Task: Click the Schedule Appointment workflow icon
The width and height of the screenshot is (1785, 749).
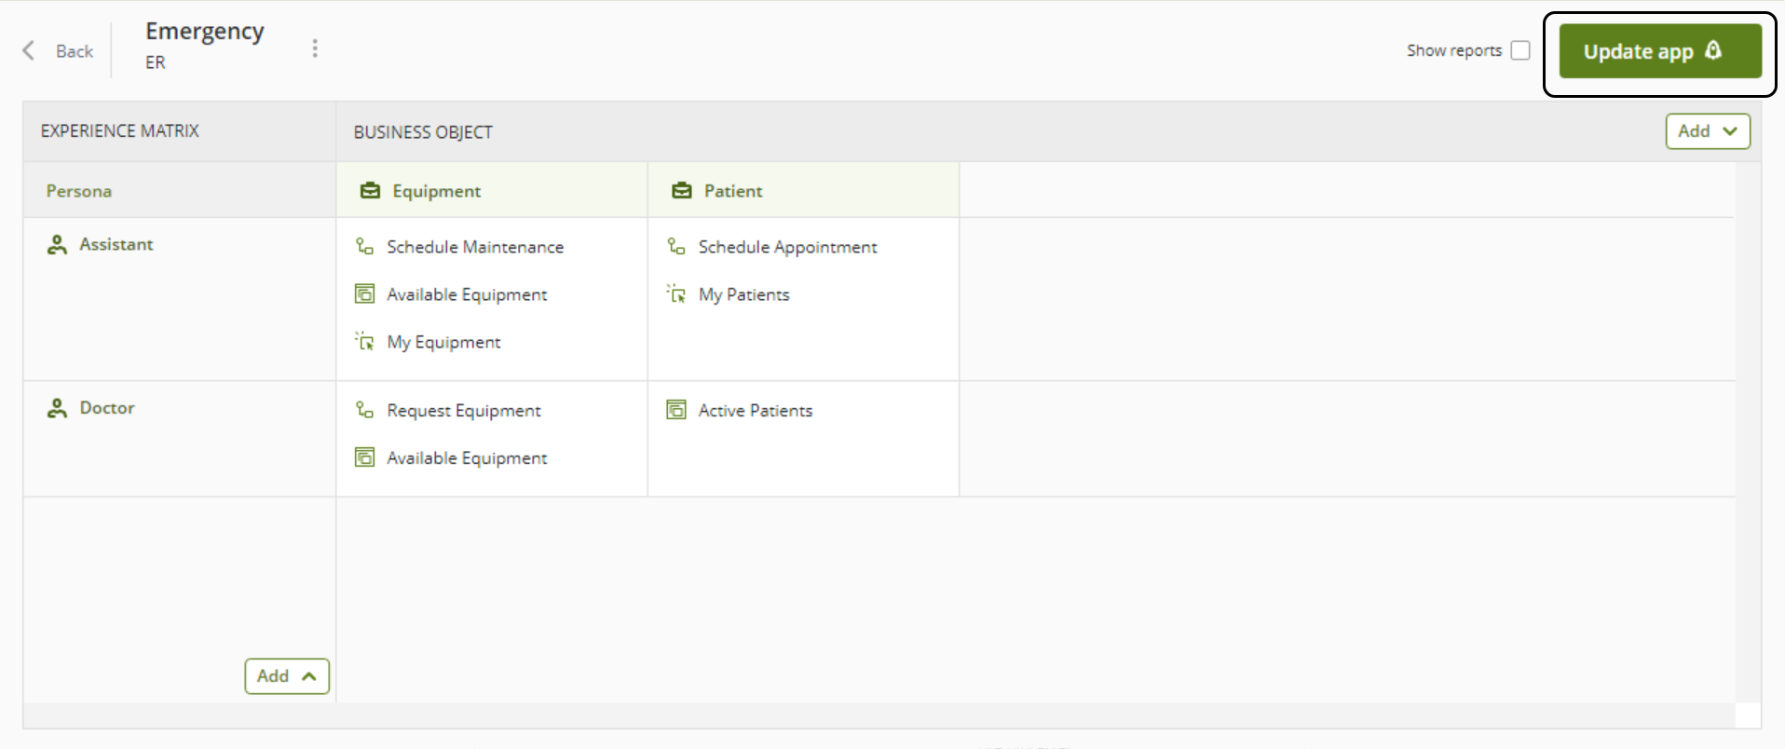Action: [676, 247]
